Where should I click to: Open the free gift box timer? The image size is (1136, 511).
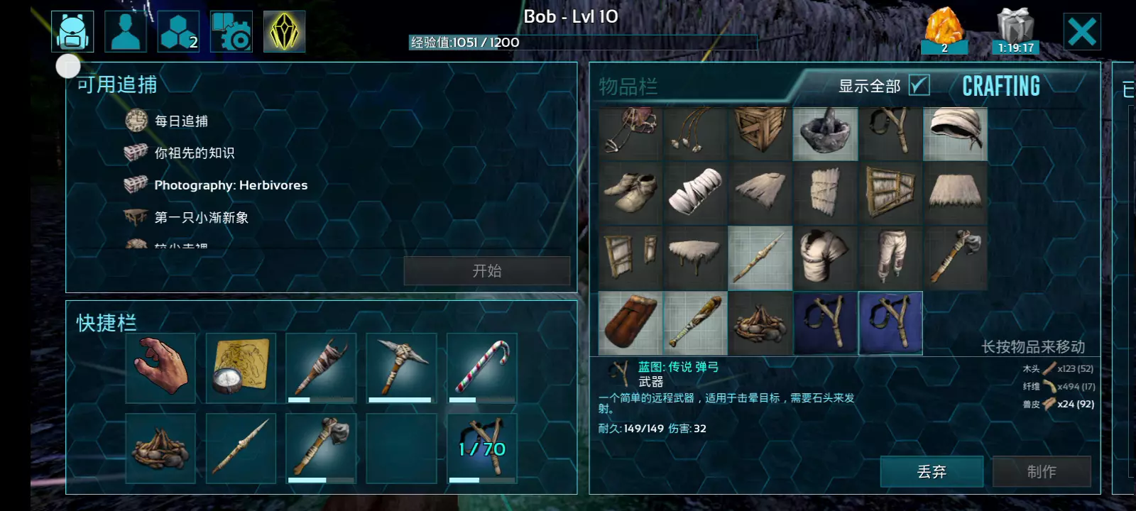(x=1016, y=31)
